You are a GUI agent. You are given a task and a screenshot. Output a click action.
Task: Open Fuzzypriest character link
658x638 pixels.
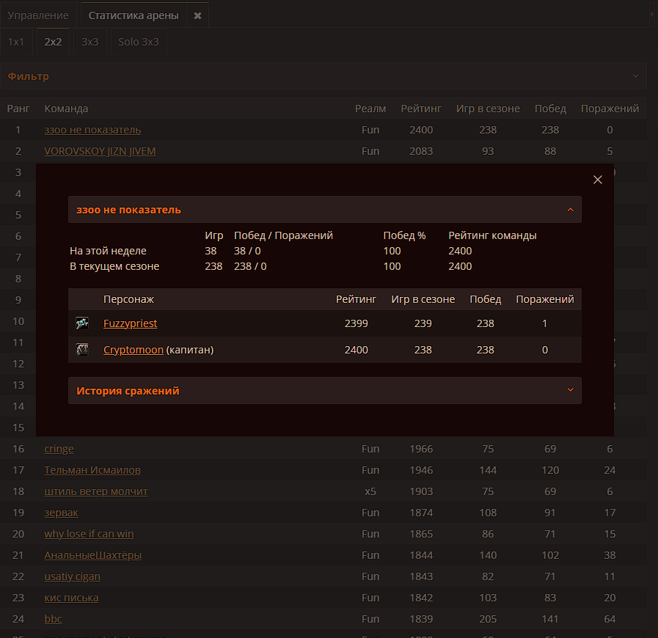[130, 323]
